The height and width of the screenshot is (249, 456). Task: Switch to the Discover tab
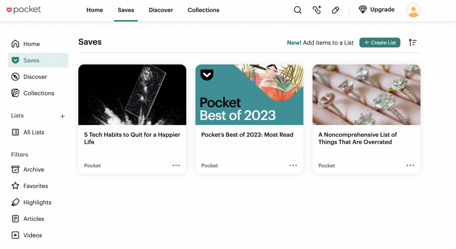(161, 10)
